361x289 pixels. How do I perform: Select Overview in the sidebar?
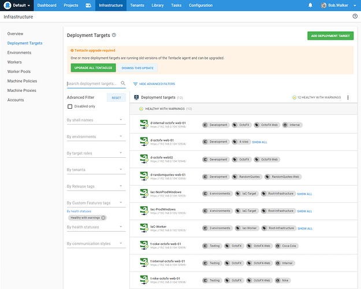[15, 34]
